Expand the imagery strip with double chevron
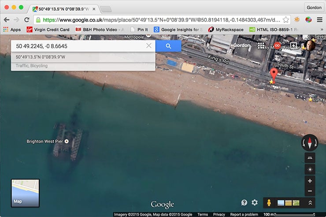Image resolution: width=326 pixels, height=217 pixels. coord(310,202)
